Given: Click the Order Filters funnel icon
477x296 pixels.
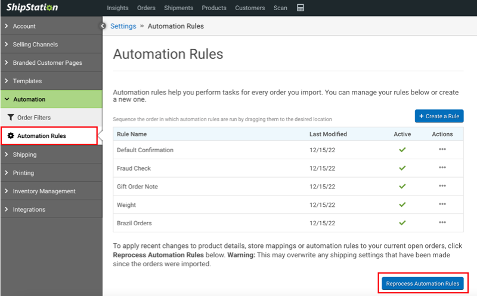Looking at the screenshot, I should [11, 117].
